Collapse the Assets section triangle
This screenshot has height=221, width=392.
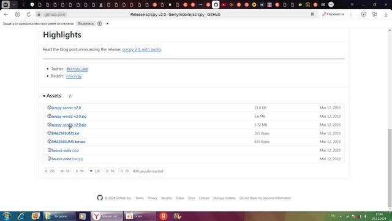coord(44,96)
